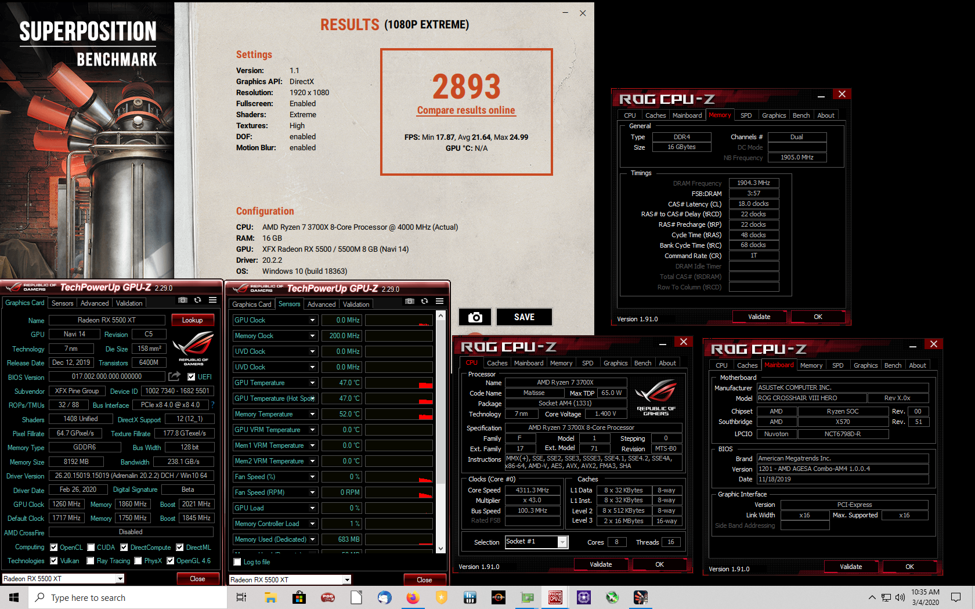Screen dimensions: 975x609
Task: Toggle the DirectCompute checkbox
Action: (x=124, y=548)
